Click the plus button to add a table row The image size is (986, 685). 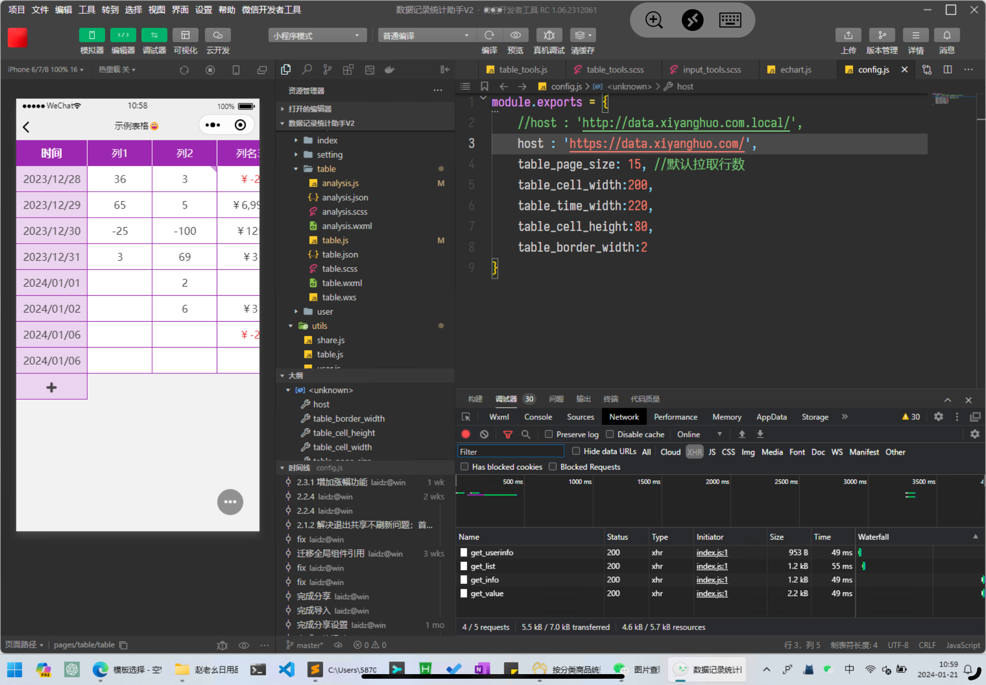coord(51,387)
